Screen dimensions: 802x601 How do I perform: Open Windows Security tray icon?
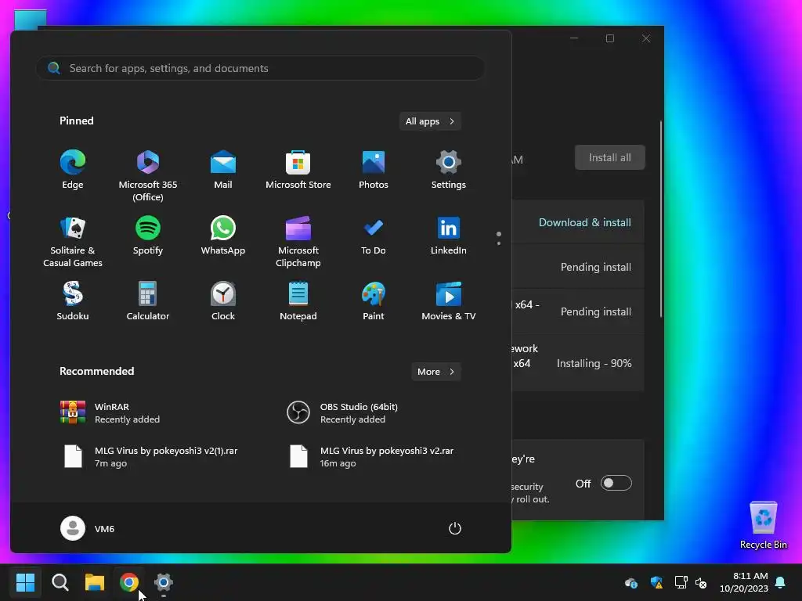[x=656, y=582]
